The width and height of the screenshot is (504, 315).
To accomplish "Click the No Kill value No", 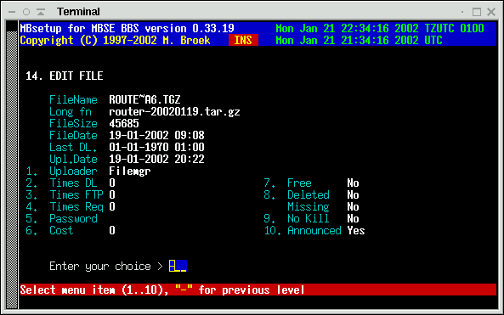I will tap(353, 219).
